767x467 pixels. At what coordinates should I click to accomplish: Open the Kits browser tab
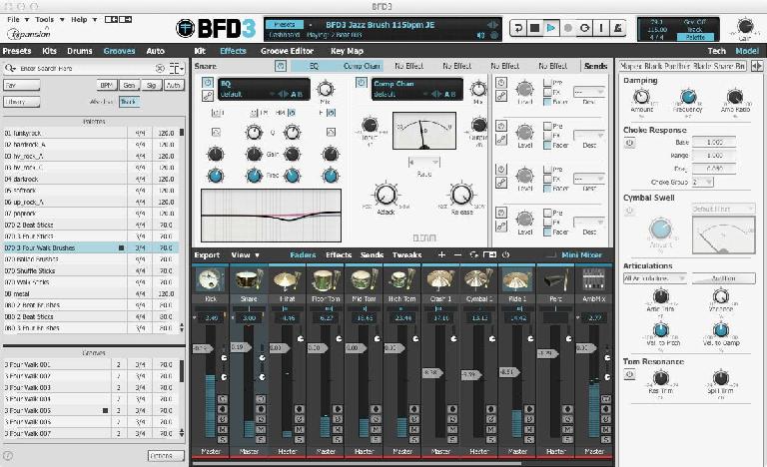pos(49,51)
